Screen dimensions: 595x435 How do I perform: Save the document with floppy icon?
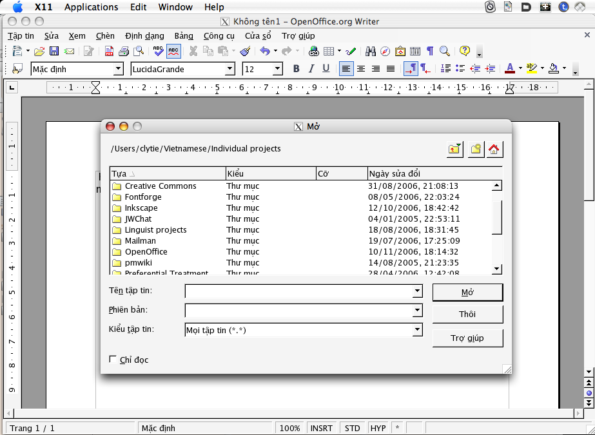54,51
